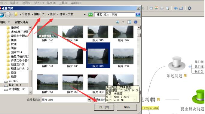Select the 陈述问题 topic in mind map
This screenshot has height=114, width=205.
[174, 76]
